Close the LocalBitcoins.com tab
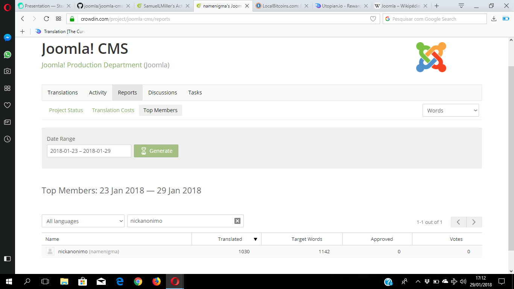Viewport: 514px width, 289px height. (x=306, y=6)
